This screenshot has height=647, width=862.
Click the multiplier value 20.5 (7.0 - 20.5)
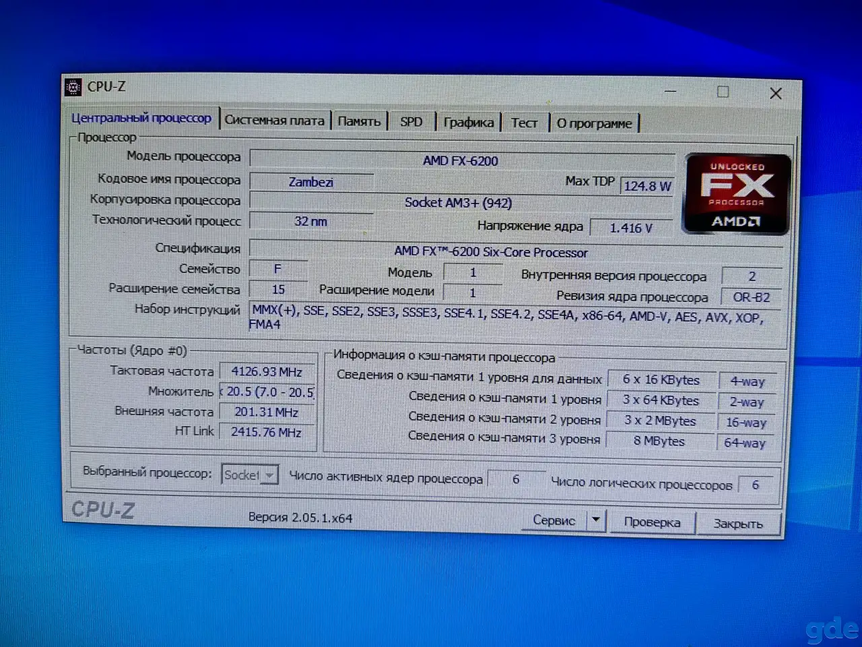pos(267,392)
